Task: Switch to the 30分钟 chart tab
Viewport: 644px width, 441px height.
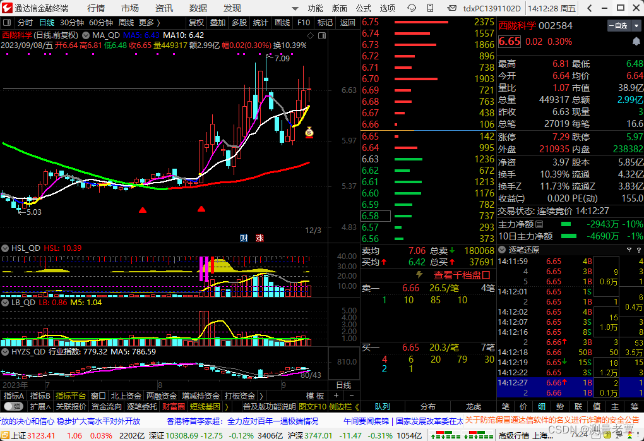Action: click(71, 23)
